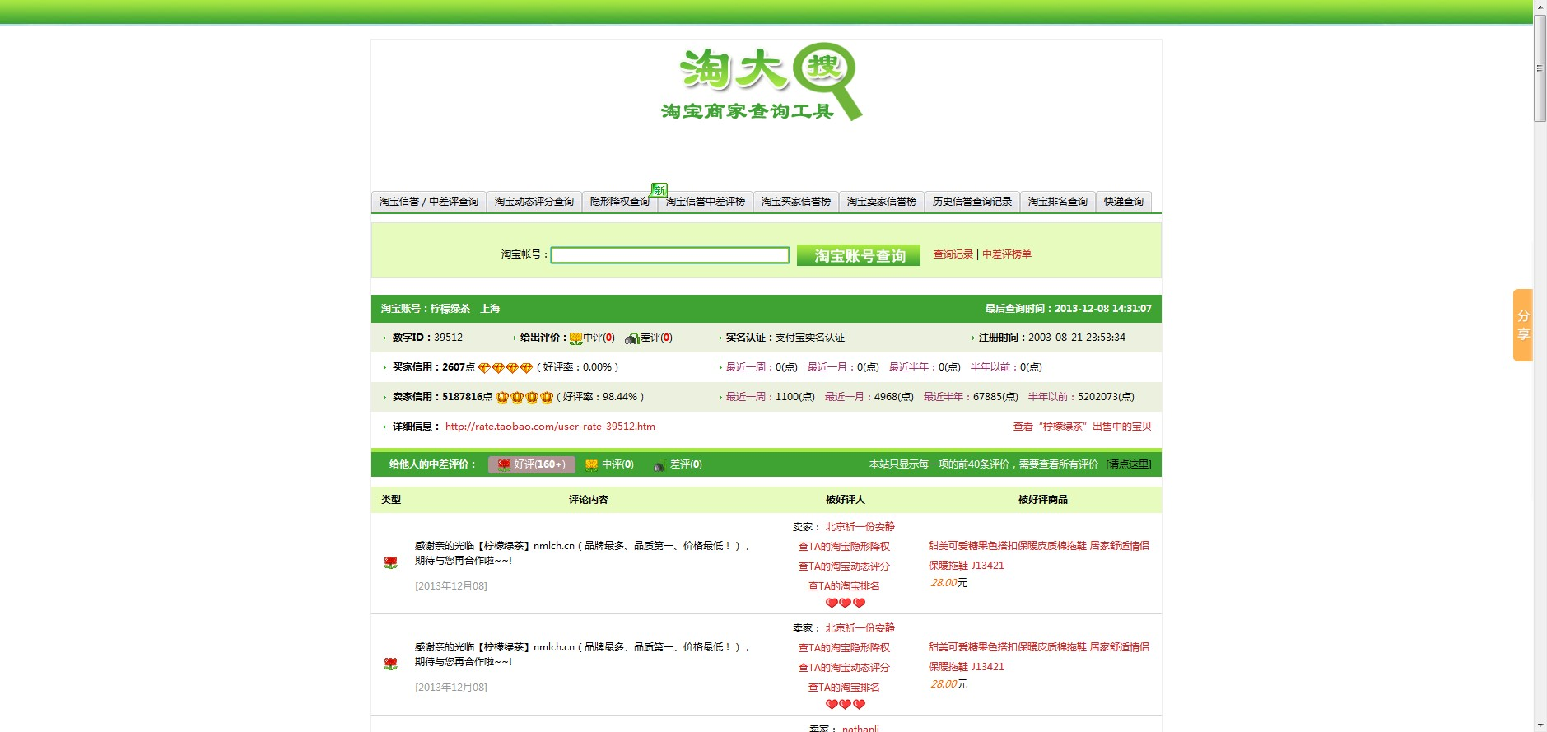Open the 淘宝卖家信誉榜 tab
1547x732 pixels.
(882, 202)
